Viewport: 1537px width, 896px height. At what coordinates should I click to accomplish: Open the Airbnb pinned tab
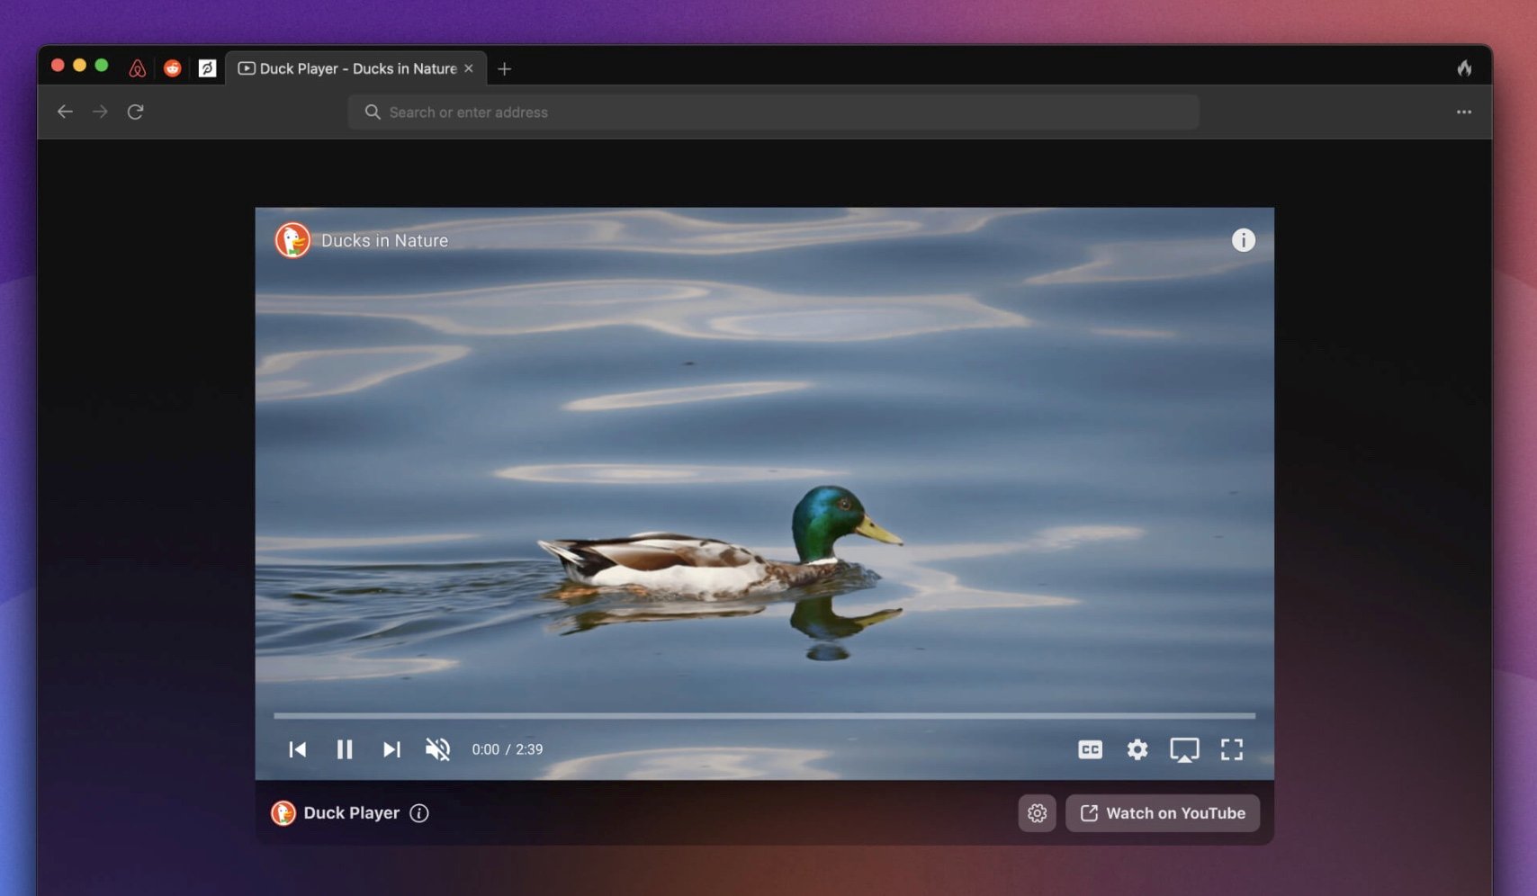137,68
